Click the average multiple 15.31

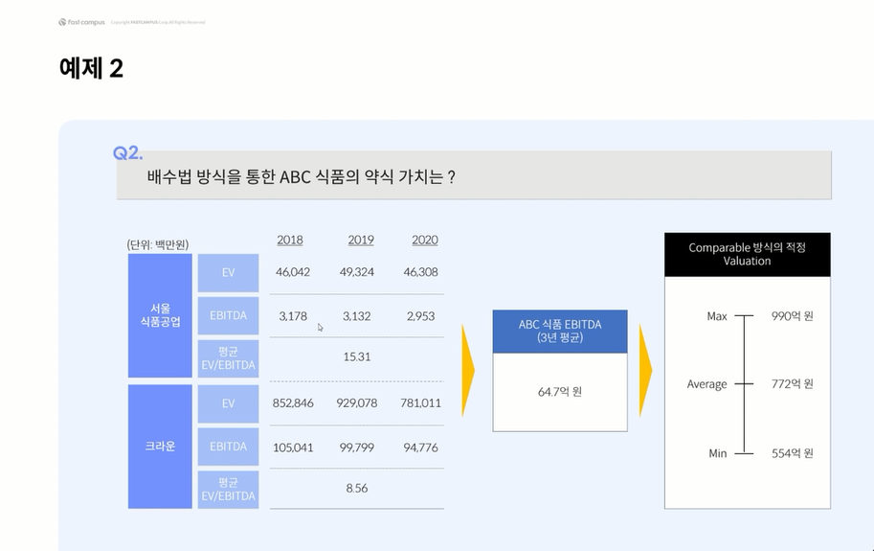pos(357,356)
